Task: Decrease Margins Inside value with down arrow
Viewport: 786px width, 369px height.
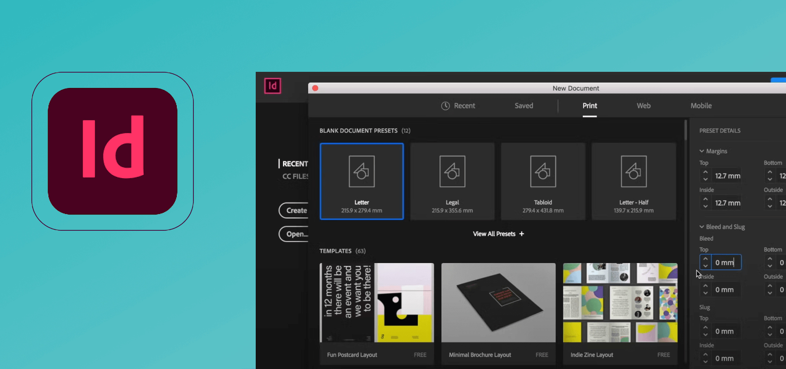Action: 705,206
